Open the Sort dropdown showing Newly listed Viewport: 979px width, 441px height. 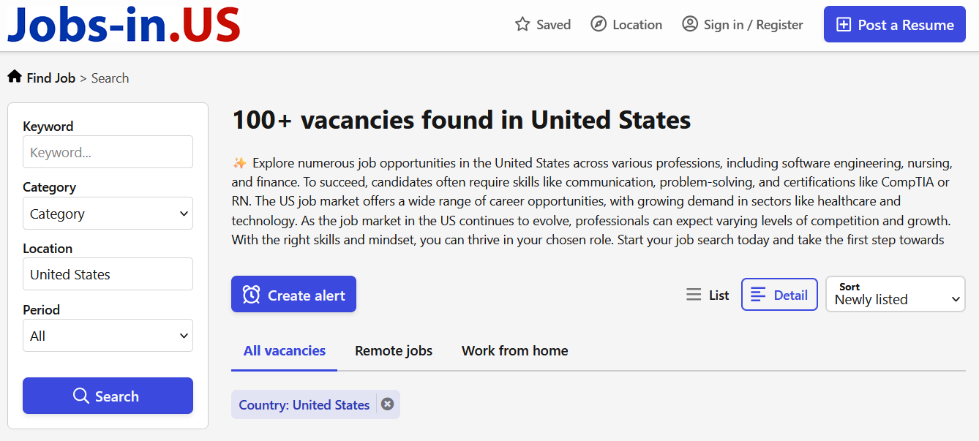(895, 294)
